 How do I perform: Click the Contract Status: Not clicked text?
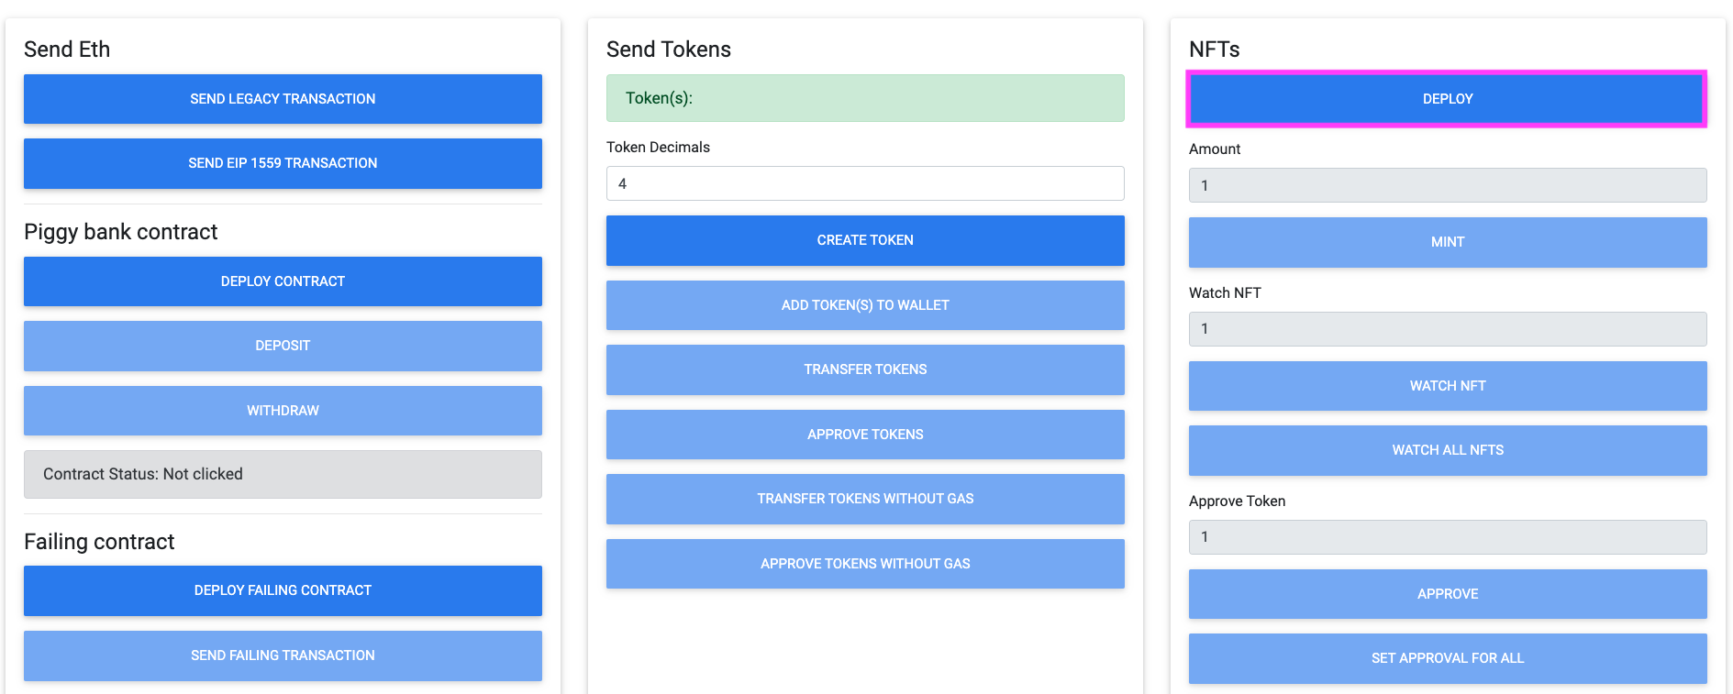click(x=143, y=474)
